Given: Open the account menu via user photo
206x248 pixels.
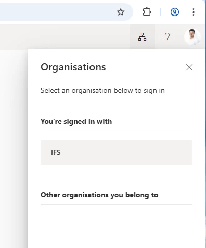Looking at the screenshot, I should click(x=192, y=37).
